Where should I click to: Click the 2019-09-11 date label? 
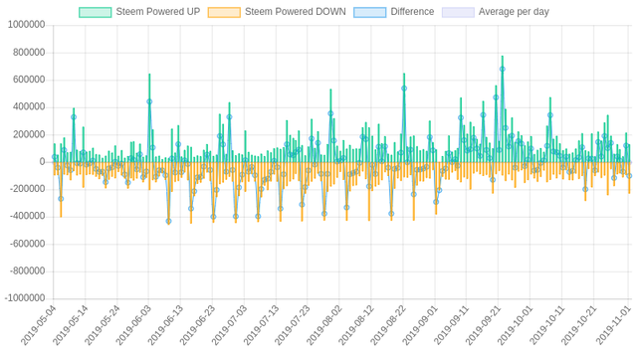[452, 326]
